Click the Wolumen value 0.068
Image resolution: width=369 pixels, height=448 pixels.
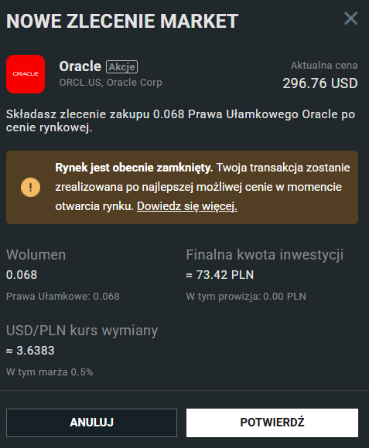[22, 275]
